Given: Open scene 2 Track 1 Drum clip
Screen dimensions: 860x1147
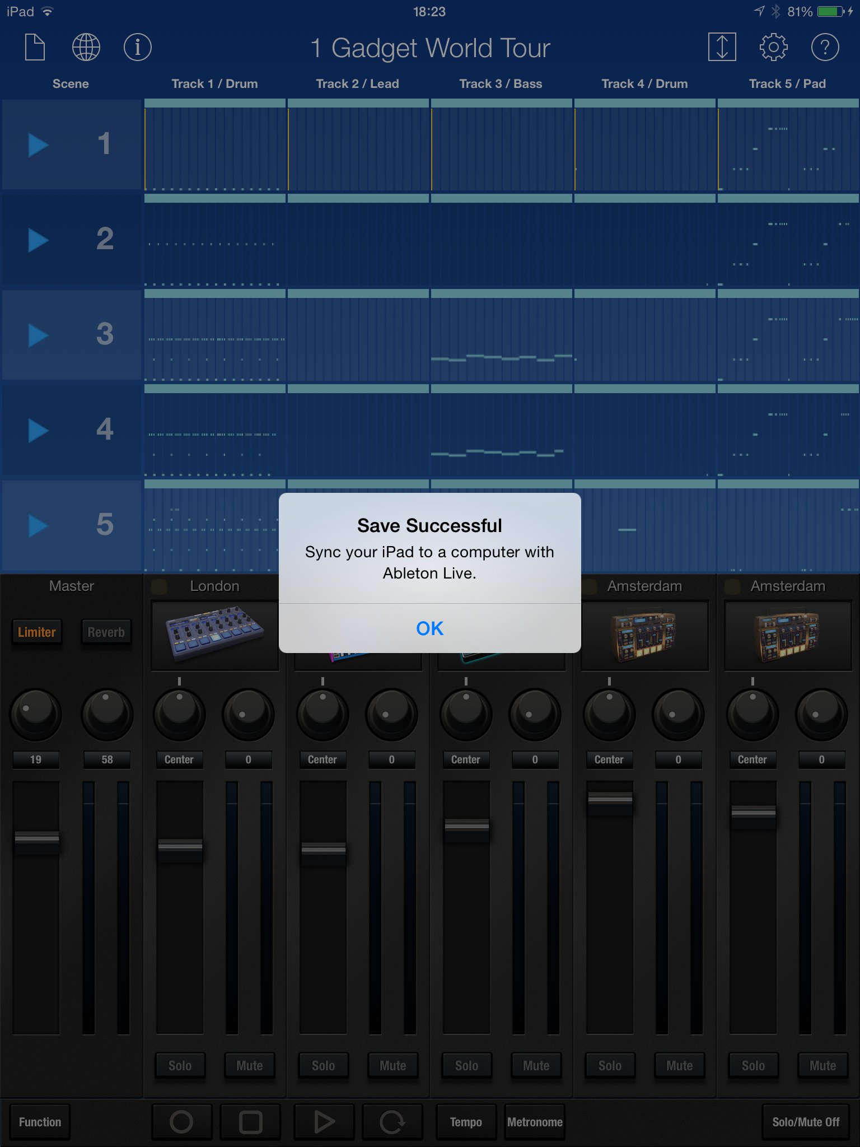Looking at the screenshot, I should pyautogui.click(x=215, y=240).
